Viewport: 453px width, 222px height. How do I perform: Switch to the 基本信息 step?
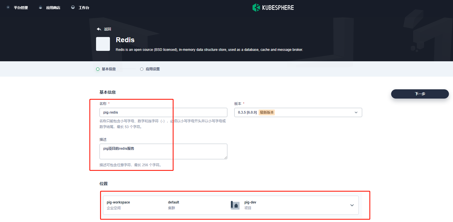(x=109, y=69)
